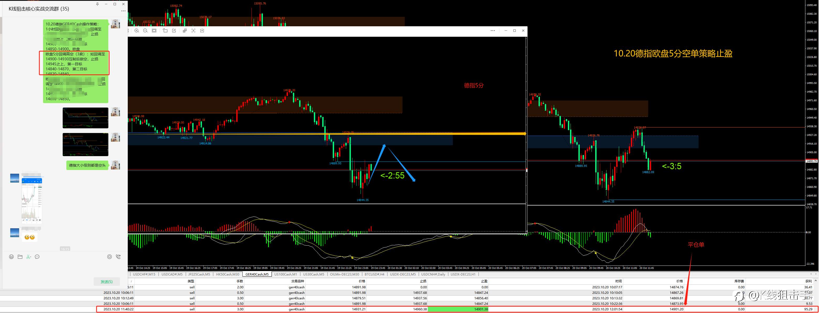This screenshot has width=819, height=313.
Task: Open the image viewer more options menu
Action: [x=493, y=30]
